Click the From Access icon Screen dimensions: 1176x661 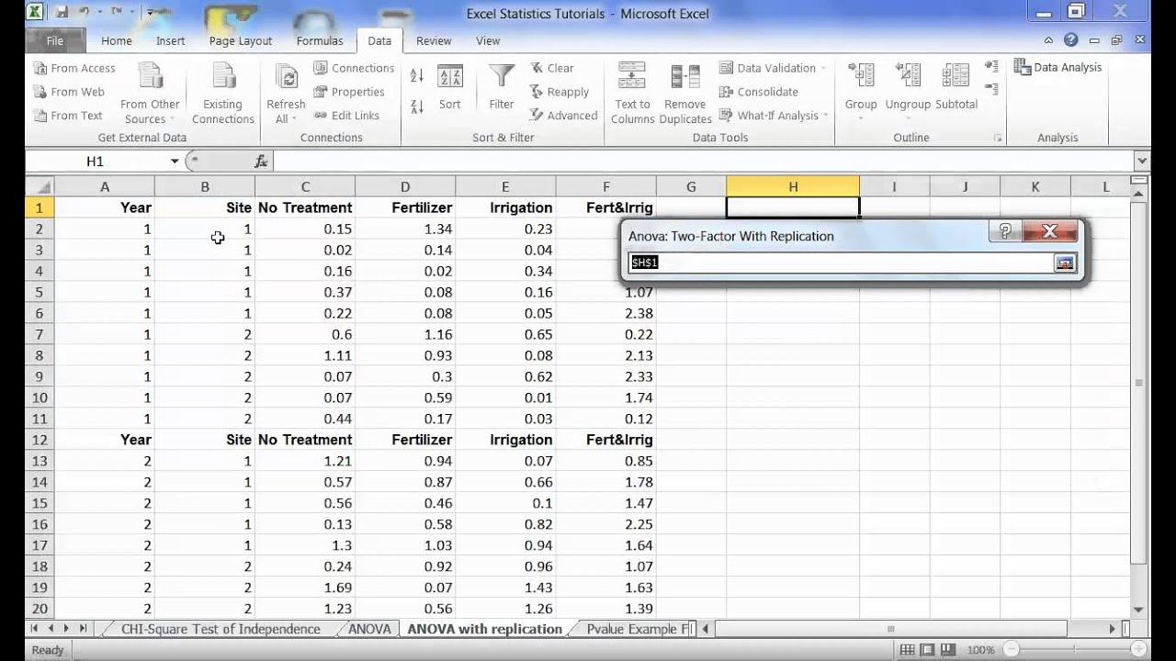tap(40, 68)
